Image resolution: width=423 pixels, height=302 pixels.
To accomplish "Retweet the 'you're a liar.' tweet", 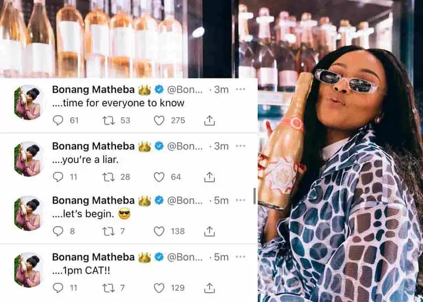I will pos(108,177).
